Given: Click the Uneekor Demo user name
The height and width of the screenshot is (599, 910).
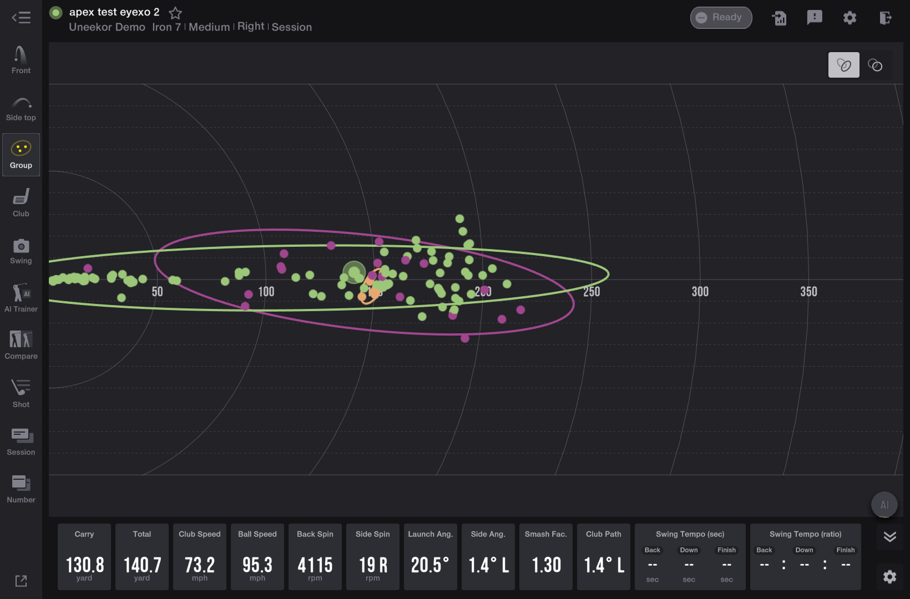Looking at the screenshot, I should tap(107, 27).
